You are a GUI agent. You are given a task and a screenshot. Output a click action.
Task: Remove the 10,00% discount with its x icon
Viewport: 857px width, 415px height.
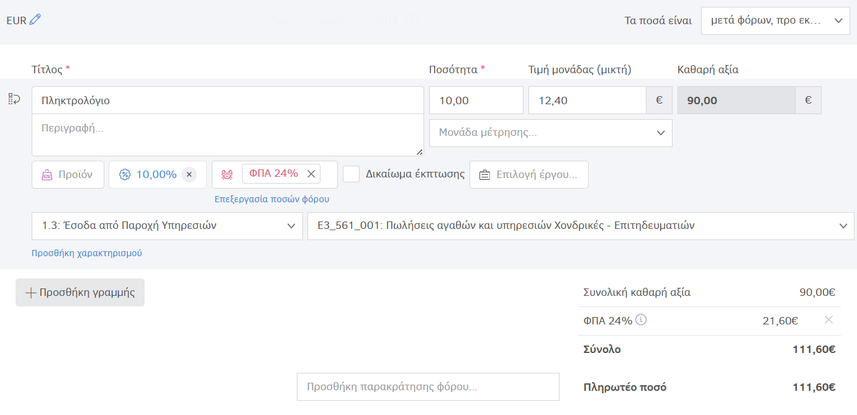pos(189,174)
